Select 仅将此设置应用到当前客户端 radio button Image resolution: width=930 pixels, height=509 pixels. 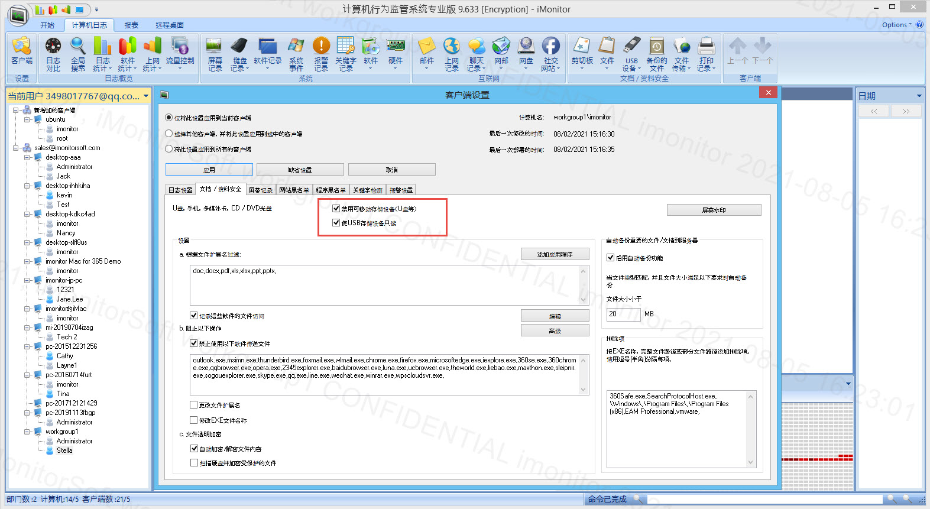click(169, 118)
